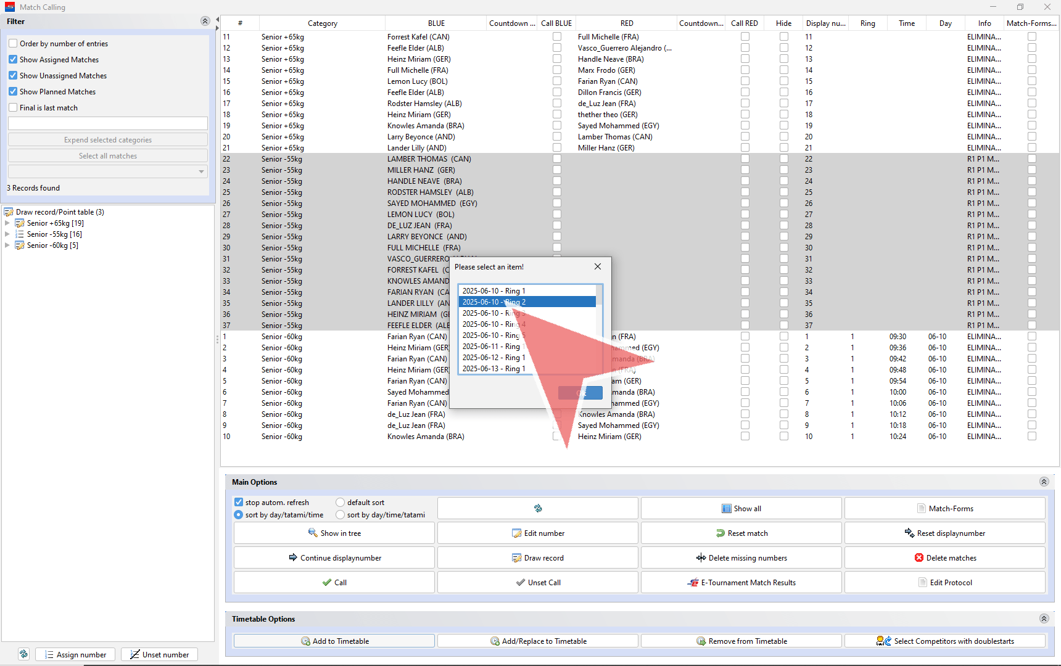1061x666 pixels.
Task: Select the default sort radio button
Action: 340,503
